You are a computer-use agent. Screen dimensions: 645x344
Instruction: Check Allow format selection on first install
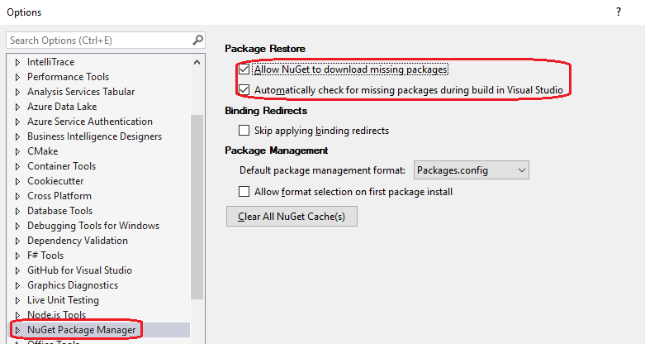pyautogui.click(x=244, y=192)
